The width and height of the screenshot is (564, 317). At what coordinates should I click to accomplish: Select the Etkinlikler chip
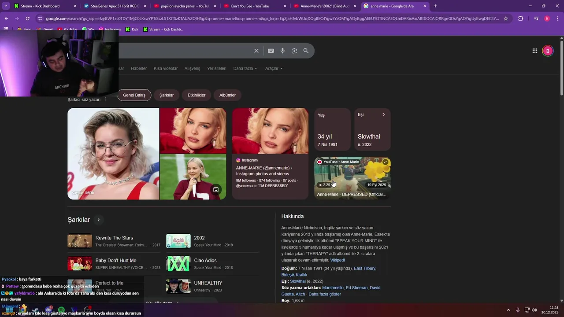pos(197,95)
